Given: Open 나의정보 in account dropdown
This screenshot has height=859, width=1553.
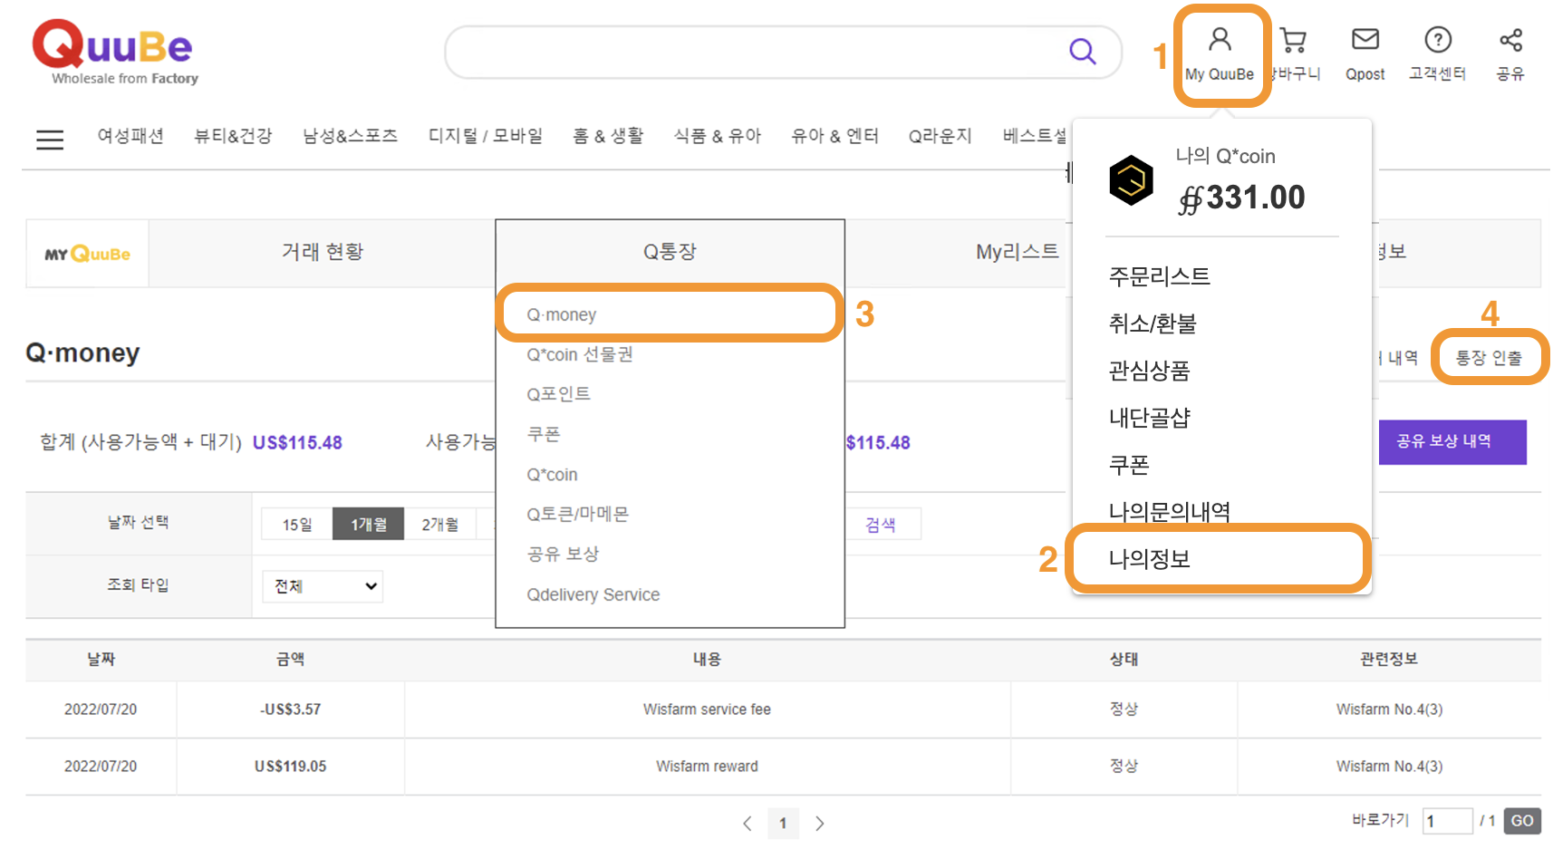Looking at the screenshot, I should point(1149,559).
